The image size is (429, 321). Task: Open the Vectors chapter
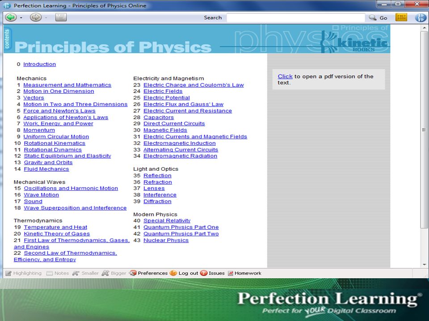[34, 98]
